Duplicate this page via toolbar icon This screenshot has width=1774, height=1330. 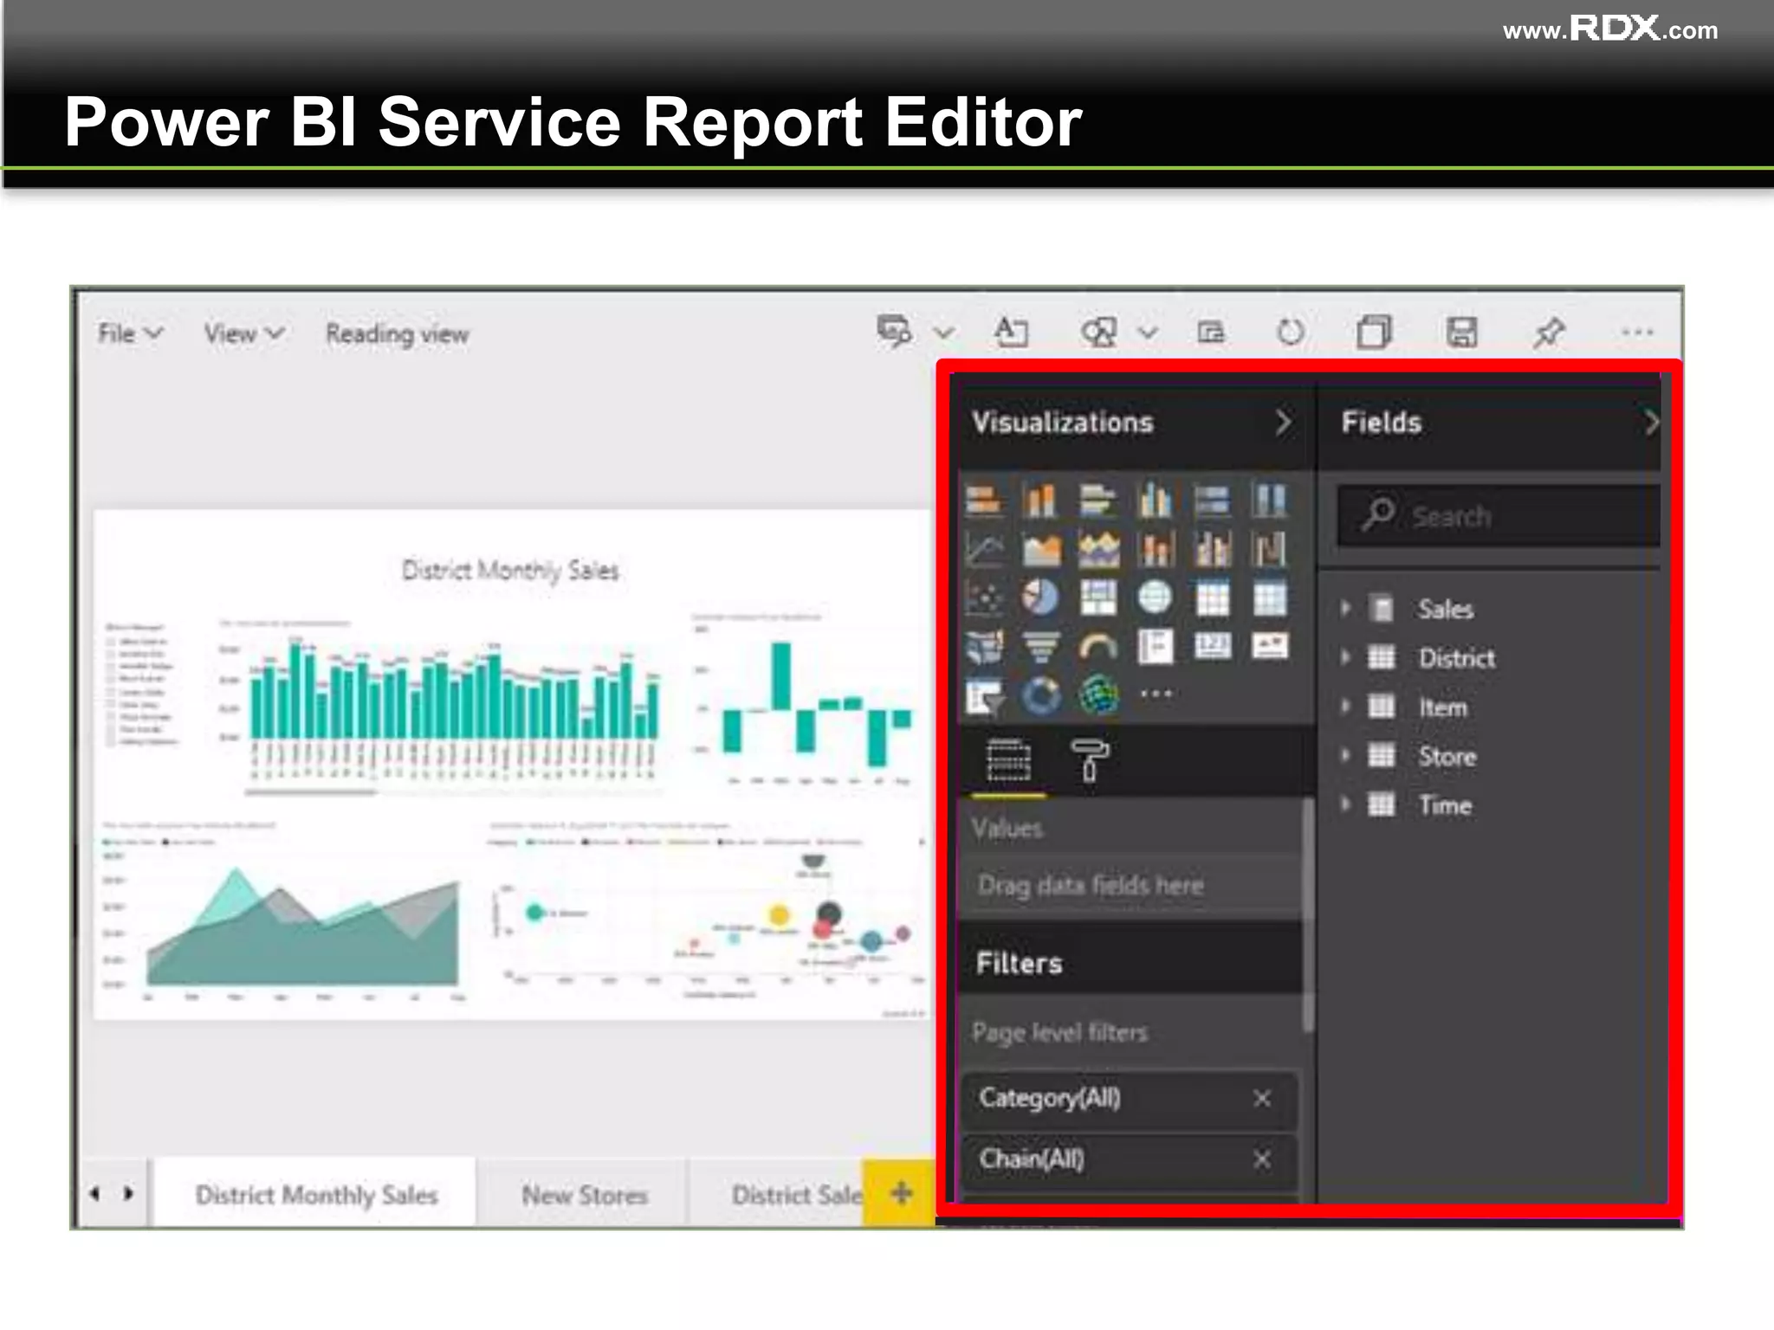tap(1375, 332)
